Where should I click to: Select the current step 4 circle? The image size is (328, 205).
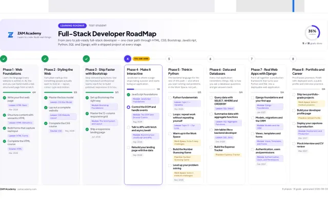pos(128,59)
